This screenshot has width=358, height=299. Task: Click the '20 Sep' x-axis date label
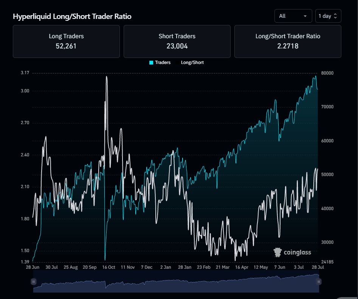[90, 267]
